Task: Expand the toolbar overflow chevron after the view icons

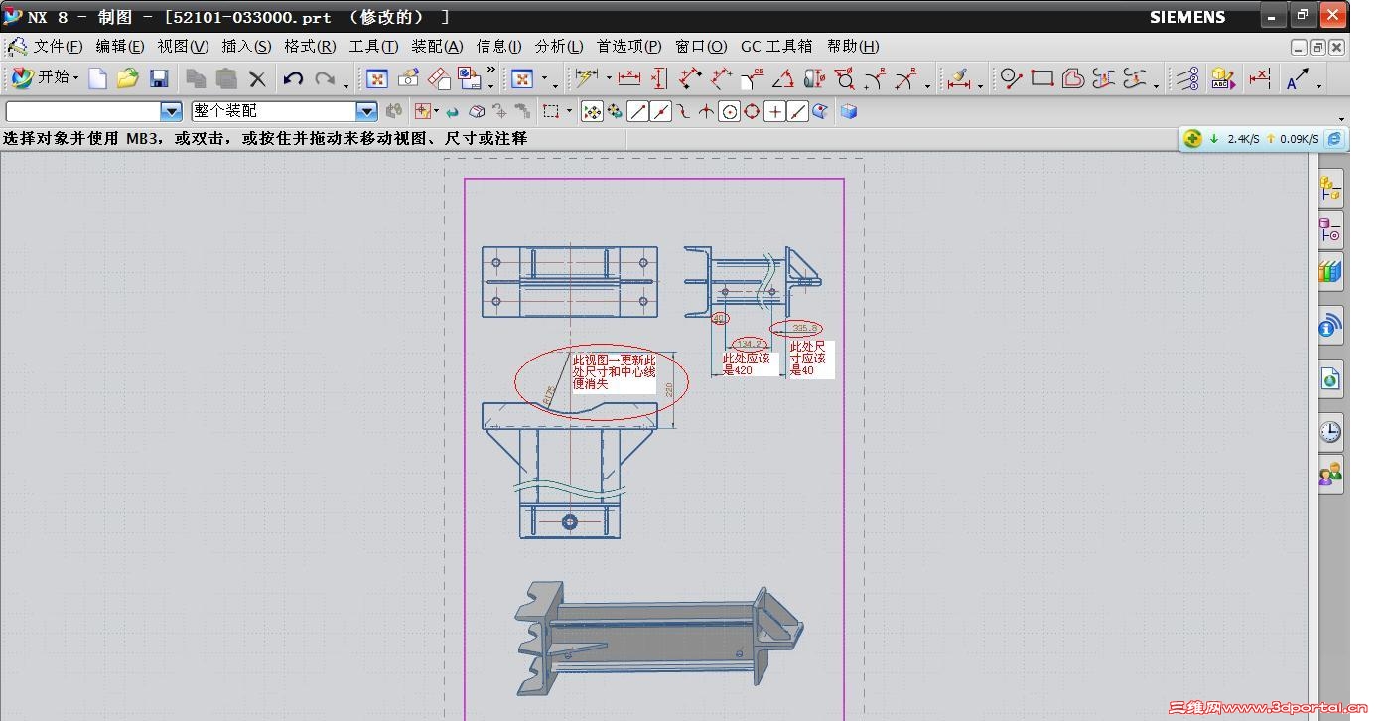Action: (x=490, y=72)
